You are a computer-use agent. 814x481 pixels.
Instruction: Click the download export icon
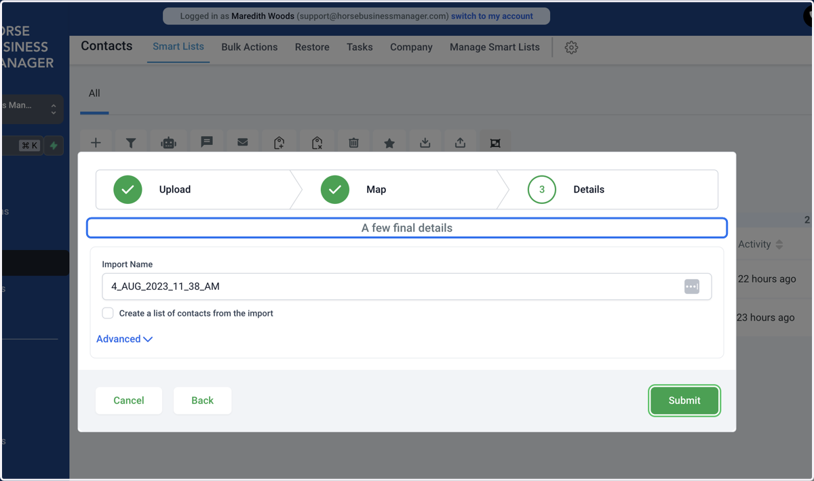pyautogui.click(x=425, y=142)
